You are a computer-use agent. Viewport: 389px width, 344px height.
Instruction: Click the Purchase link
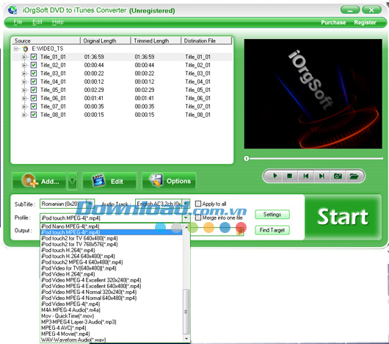pos(333,22)
